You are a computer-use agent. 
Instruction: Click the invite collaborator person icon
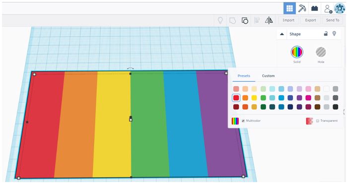pyautogui.click(x=328, y=8)
